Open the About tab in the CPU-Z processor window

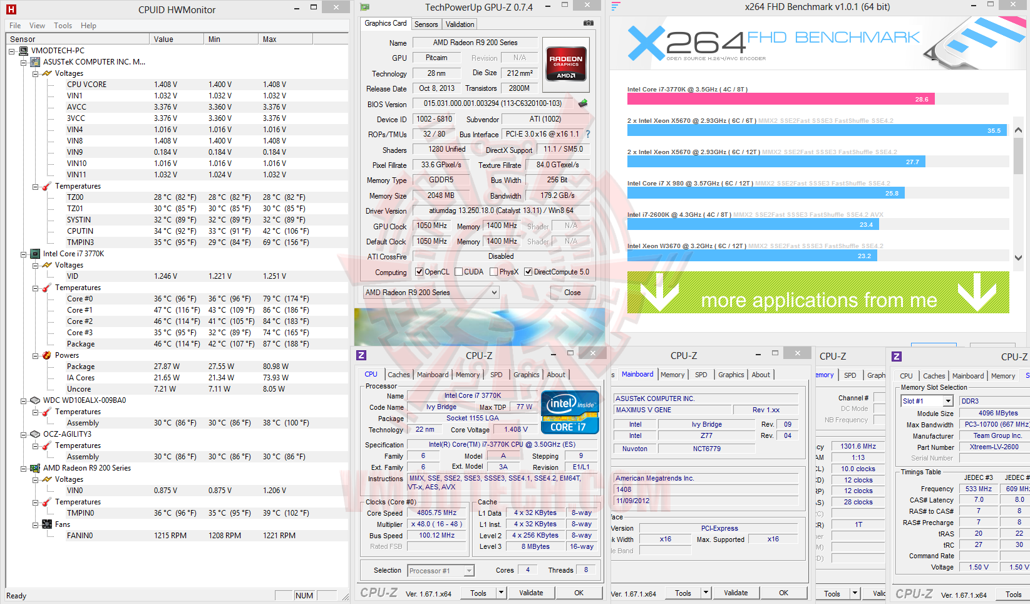556,375
